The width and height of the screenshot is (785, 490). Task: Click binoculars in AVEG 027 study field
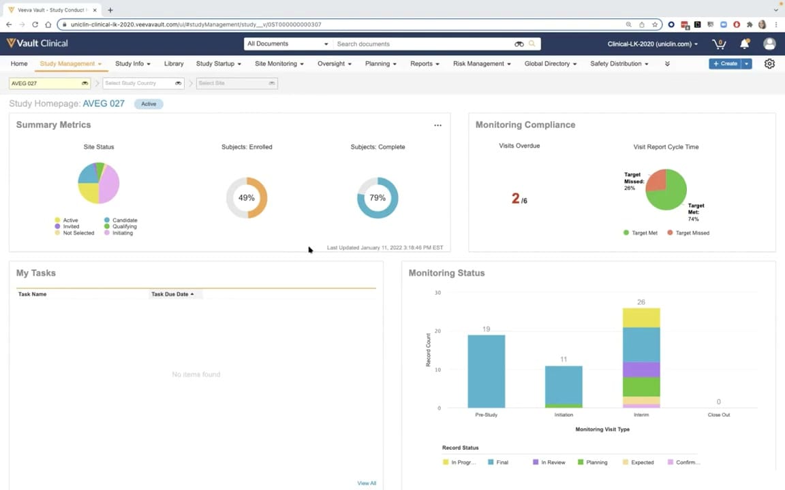click(84, 84)
